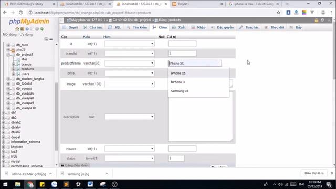Click the log out icon in sidebar

pyautogui.click(x=22, y=29)
